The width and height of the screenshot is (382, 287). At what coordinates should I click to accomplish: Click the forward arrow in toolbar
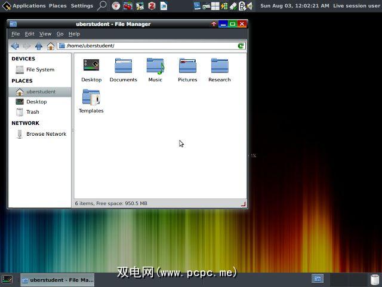click(26, 46)
